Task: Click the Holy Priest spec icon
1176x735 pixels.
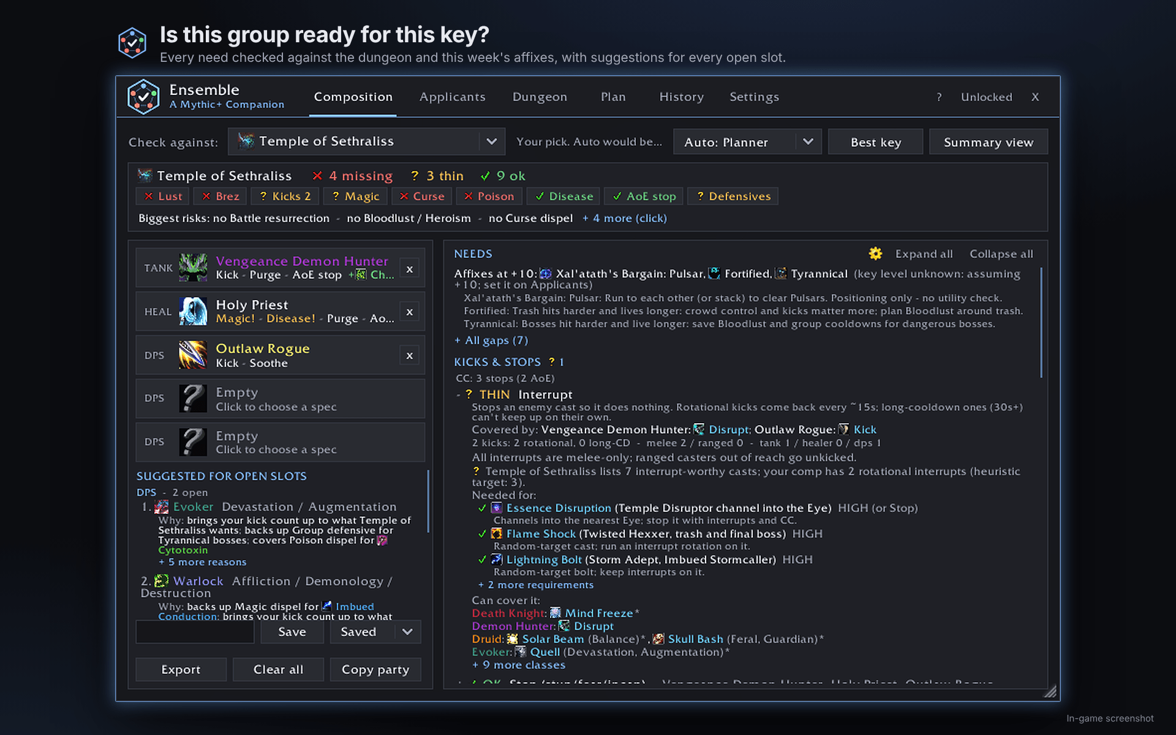Action: pyautogui.click(x=193, y=311)
